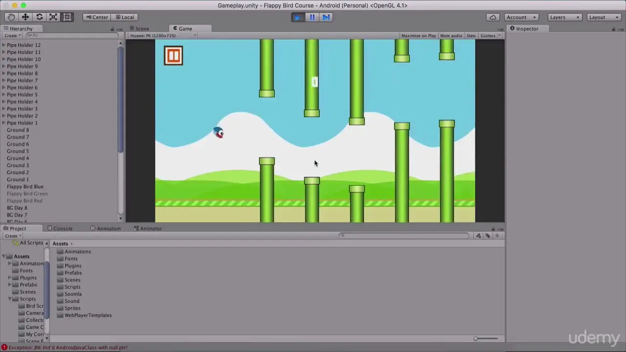Select BG Day 8 in Hierarchy
Screen dimensions: 626x352
click(x=17, y=208)
